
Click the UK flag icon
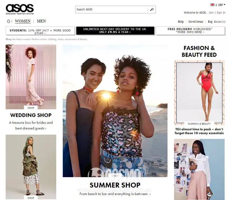(x=212, y=5)
